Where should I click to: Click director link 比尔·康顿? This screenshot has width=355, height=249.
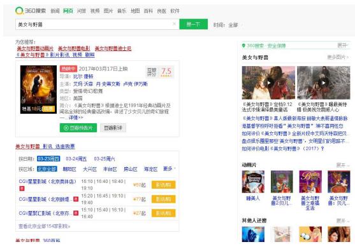pos(83,76)
